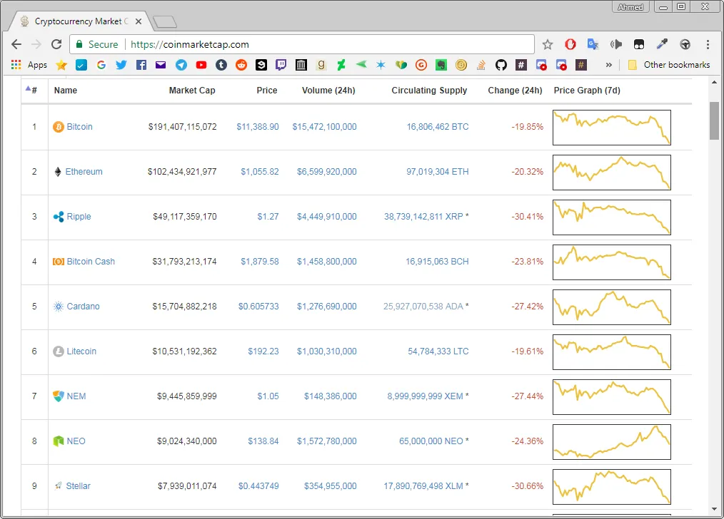Open the Litecoin coin link
The image size is (724, 519).
click(x=81, y=351)
